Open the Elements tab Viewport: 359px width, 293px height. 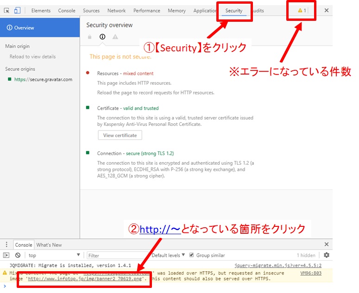41,11
